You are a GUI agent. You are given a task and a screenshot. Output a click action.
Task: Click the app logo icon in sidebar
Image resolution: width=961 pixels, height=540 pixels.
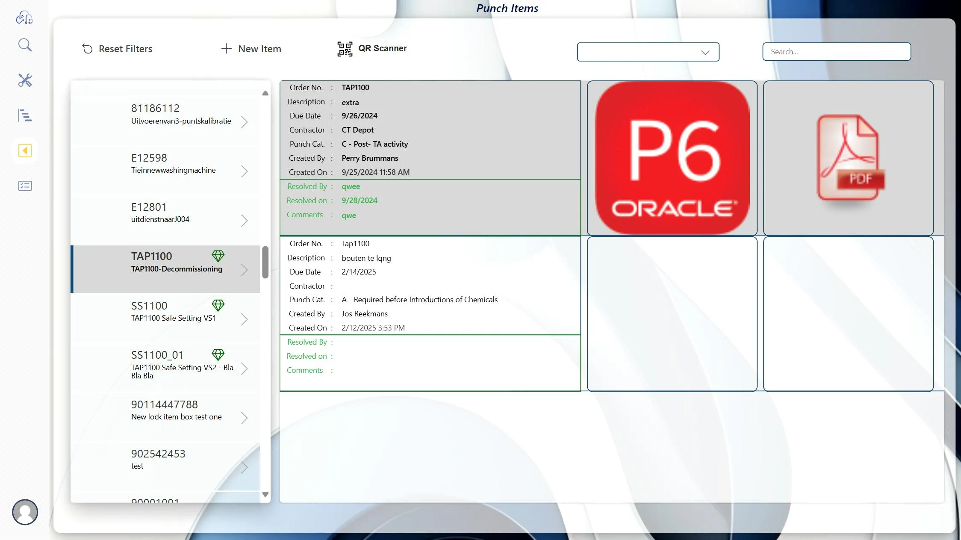(24, 18)
